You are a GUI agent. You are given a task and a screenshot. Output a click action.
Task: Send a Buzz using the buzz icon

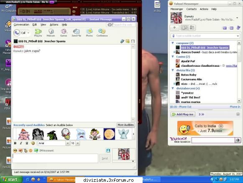pos(31,151)
